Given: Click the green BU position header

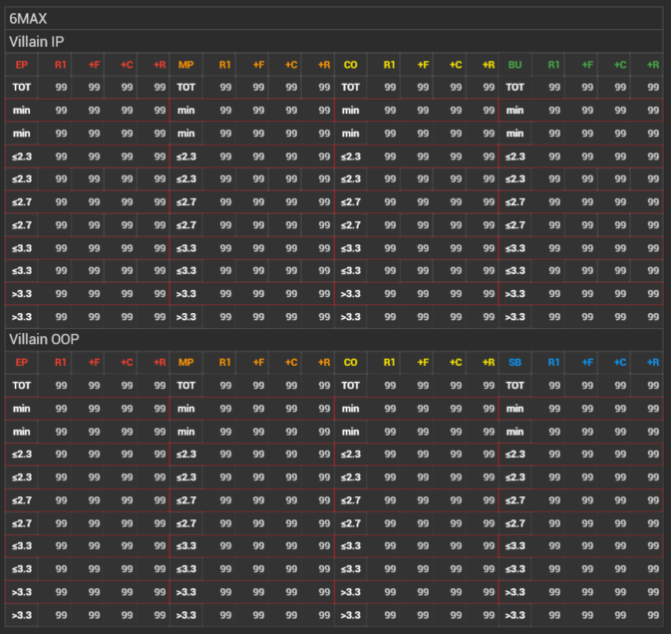Looking at the screenshot, I should [514, 65].
